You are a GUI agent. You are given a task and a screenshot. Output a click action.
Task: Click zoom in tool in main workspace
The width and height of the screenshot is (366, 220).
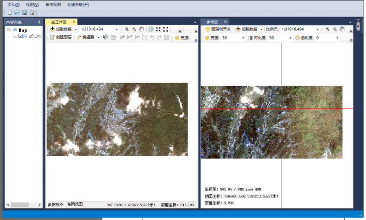127,29
